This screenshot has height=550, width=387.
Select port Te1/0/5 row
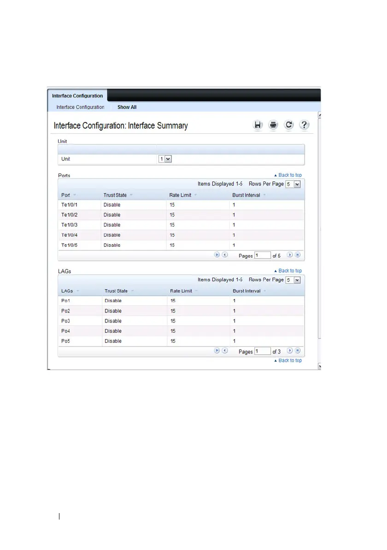pos(181,245)
